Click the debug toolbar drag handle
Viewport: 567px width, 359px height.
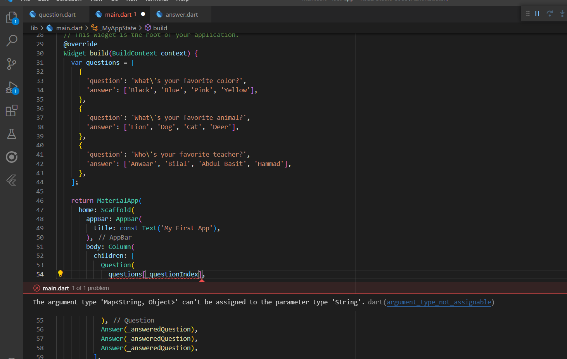528,14
